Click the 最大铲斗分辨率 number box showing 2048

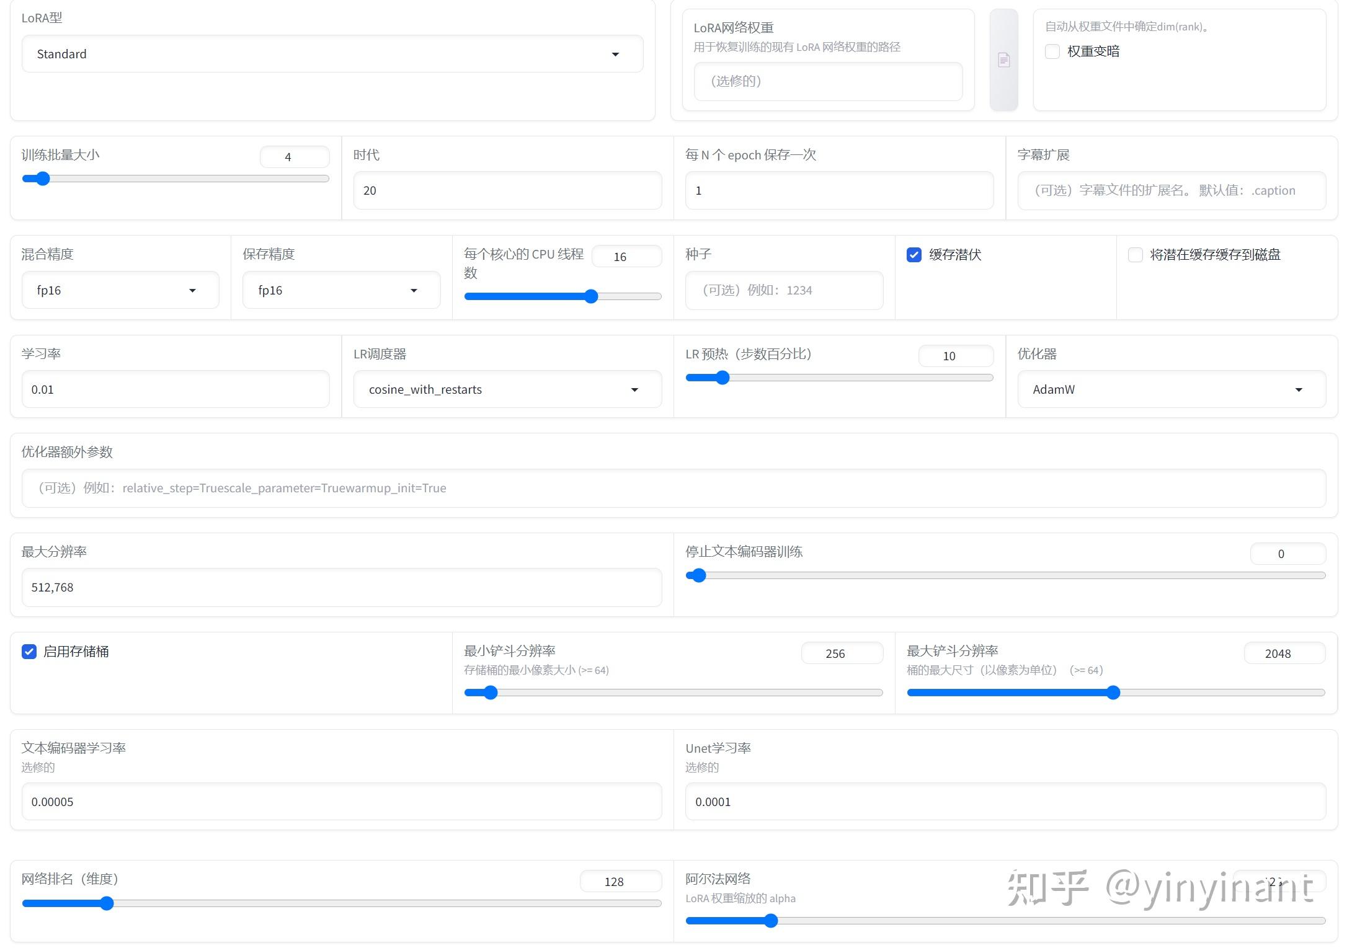click(x=1285, y=653)
